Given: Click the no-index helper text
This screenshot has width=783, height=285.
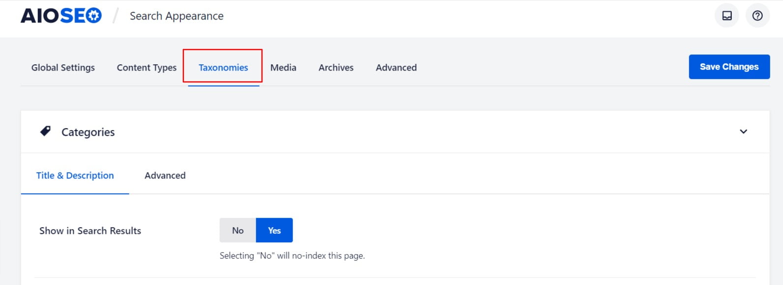Looking at the screenshot, I should pyautogui.click(x=292, y=256).
